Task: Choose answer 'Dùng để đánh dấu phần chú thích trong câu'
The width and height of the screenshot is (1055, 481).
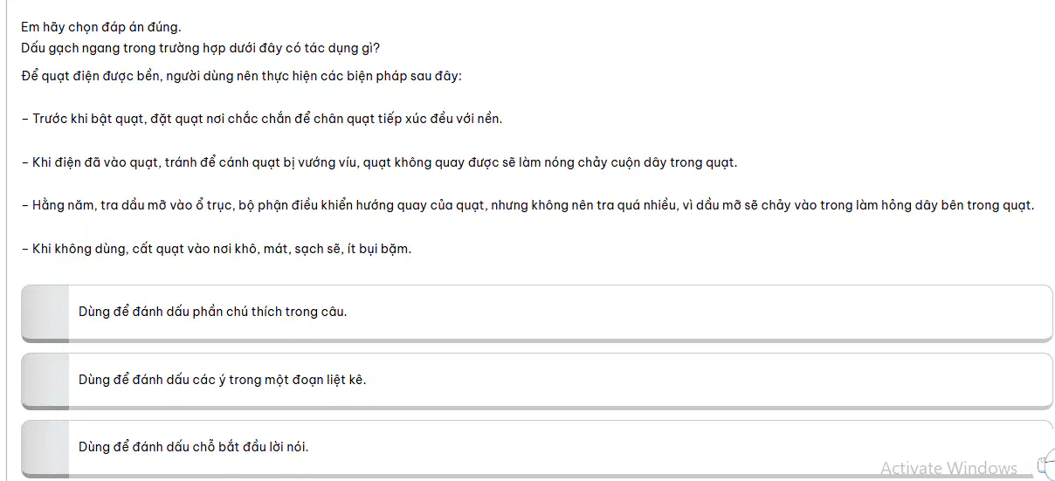Action: point(537,312)
